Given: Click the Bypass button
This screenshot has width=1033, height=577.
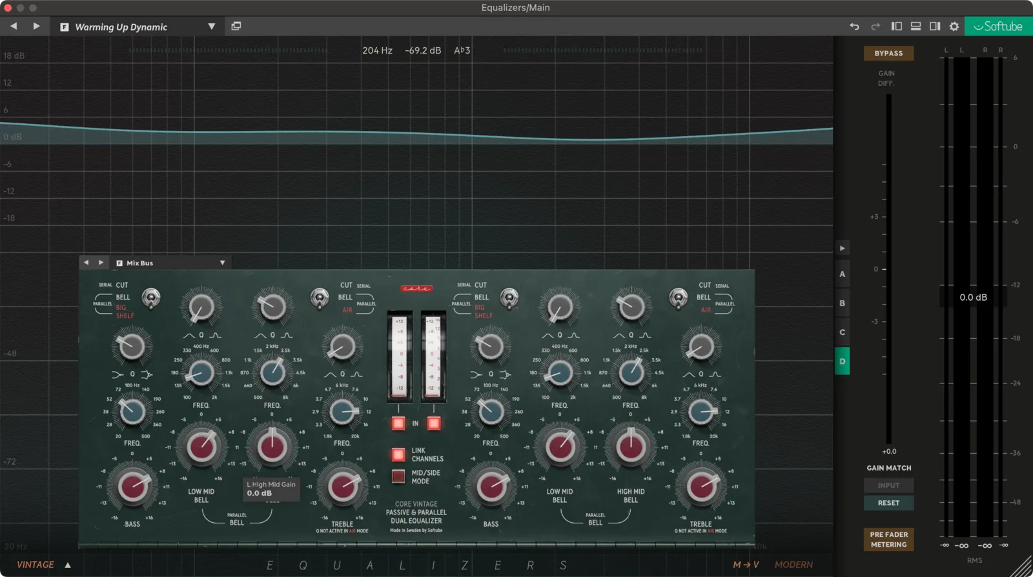Looking at the screenshot, I should pyautogui.click(x=888, y=54).
